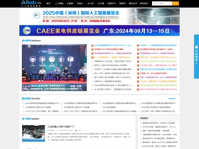Viewport: 199px width, 149px height.
Task: Click the 申请推荐>> link in ZhanHui
Action: pos(172,99)
